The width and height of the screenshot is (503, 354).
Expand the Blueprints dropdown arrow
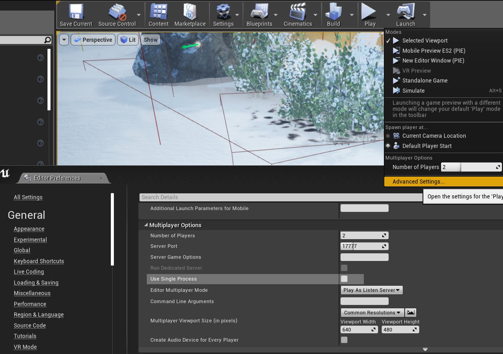[x=275, y=15]
